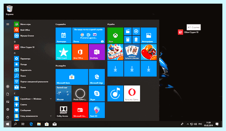Open the Photo Editor tile
Viewport: 226px width, 131px height.
[x=80, y=94]
